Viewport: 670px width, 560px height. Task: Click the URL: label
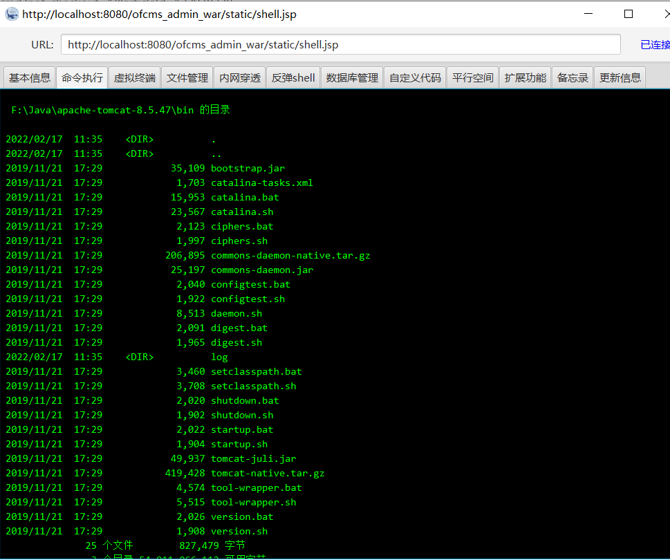(42, 45)
